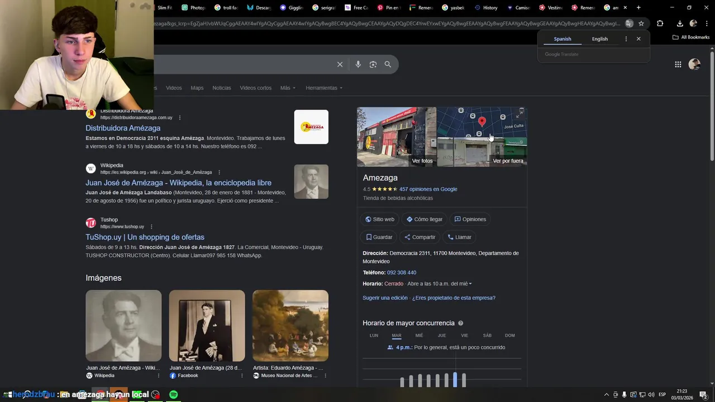Open translate options three-dot menu
The height and width of the screenshot is (402, 715).
pyautogui.click(x=626, y=39)
